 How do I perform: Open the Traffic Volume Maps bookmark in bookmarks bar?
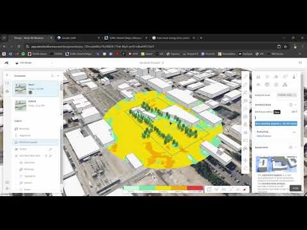point(79,54)
